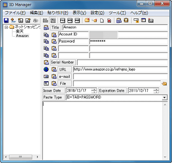This screenshot has width=172, height=163.
Task: Click the empty Serial Number input field
Action: click(122, 62)
